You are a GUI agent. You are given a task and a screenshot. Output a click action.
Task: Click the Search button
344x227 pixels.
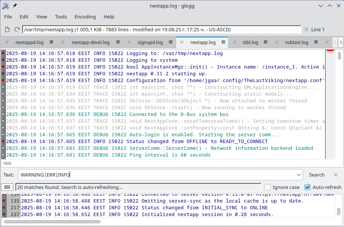(x=317, y=175)
